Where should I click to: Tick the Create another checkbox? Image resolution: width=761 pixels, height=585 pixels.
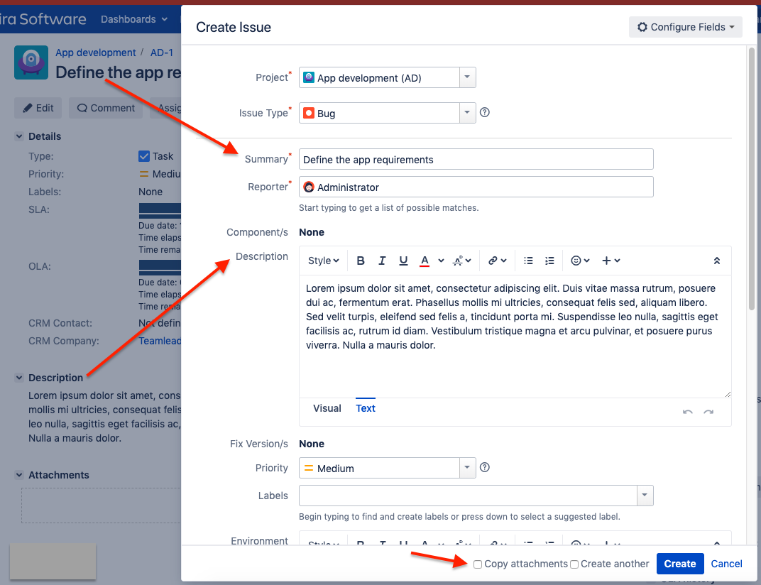pyautogui.click(x=574, y=564)
